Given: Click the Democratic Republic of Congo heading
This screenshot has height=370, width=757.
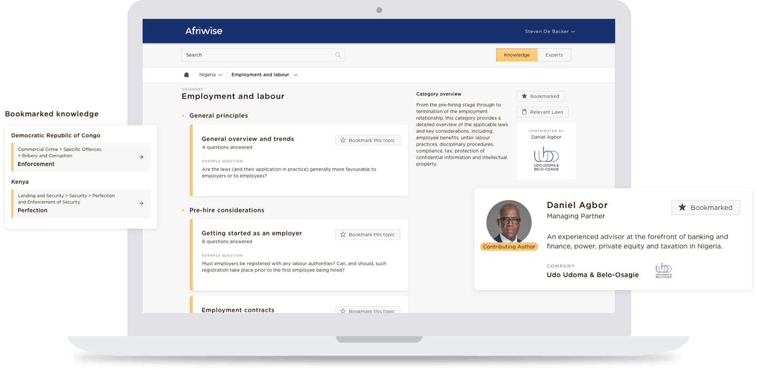Looking at the screenshot, I should (x=55, y=136).
